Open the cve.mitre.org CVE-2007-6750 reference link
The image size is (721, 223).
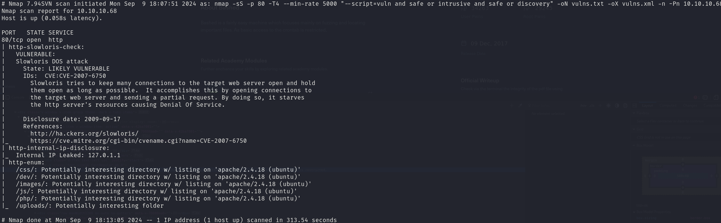click(138, 141)
